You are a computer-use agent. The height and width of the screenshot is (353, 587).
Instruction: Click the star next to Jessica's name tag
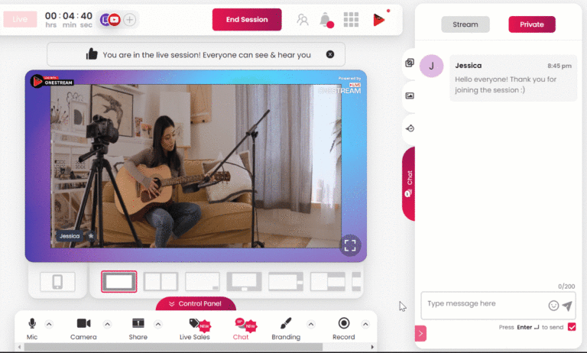tap(91, 236)
